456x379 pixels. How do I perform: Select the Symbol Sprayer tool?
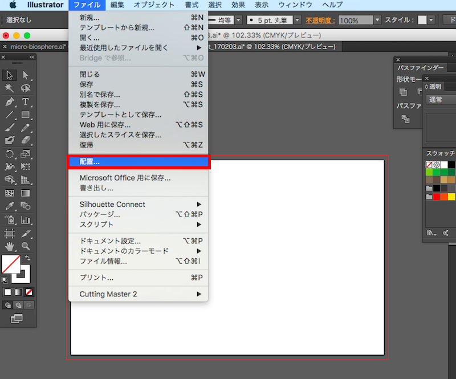(10, 220)
